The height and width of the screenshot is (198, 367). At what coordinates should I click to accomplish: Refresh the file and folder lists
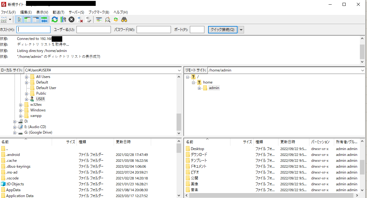tap(55, 19)
